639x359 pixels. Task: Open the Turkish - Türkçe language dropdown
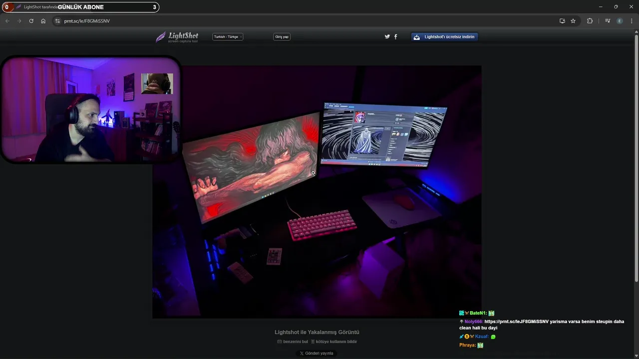(228, 37)
